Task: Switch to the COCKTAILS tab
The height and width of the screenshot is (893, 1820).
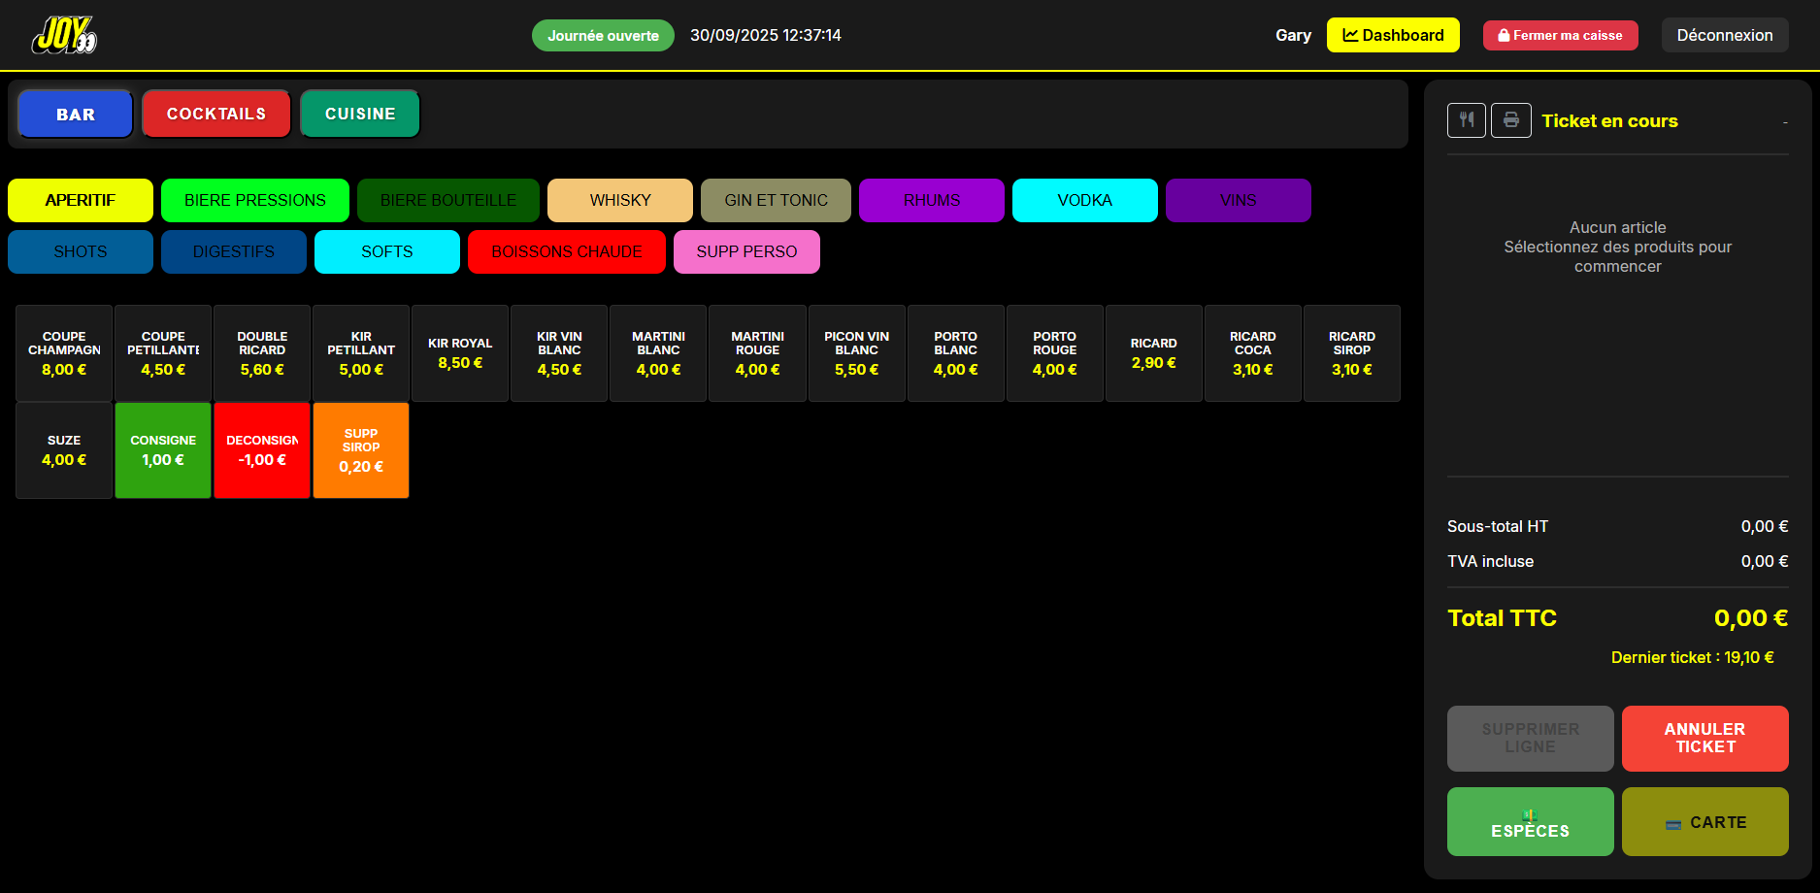Action: click(216, 115)
